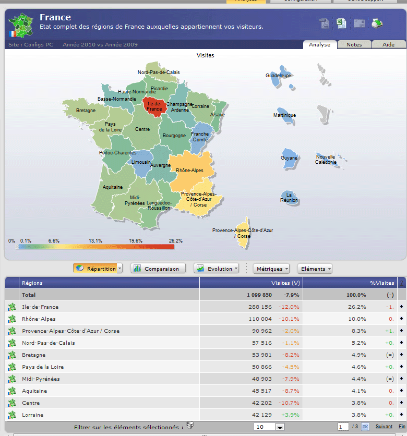Click the plus icon on Lorraine row

coord(401,415)
